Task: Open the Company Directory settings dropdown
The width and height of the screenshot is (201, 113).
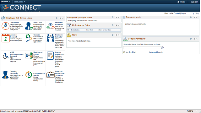Action: (x=196, y=39)
